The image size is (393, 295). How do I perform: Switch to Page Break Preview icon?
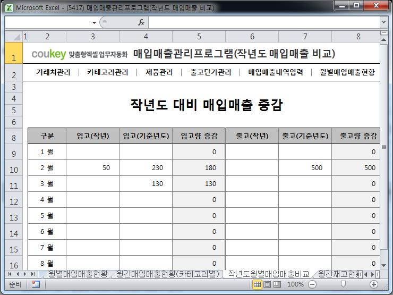[277, 284]
